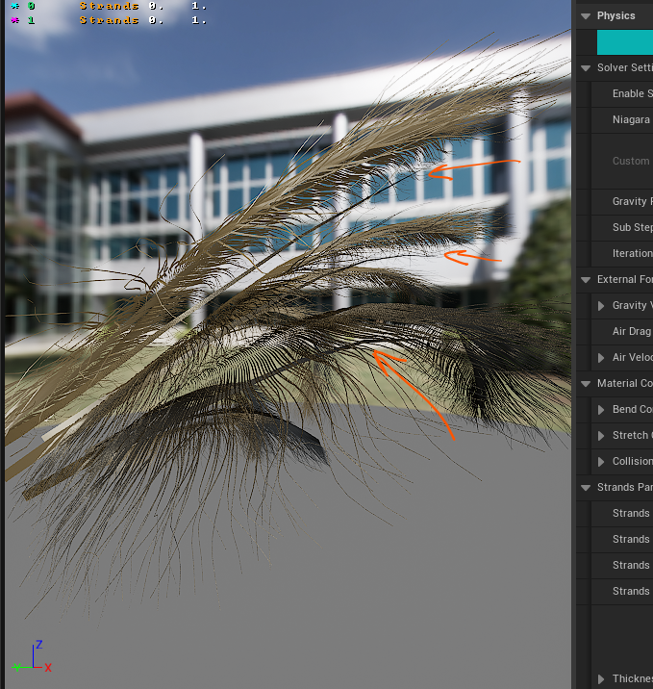This screenshot has width=653, height=689.
Task: Expand the Stretch Constraint property
Action: [602, 436]
